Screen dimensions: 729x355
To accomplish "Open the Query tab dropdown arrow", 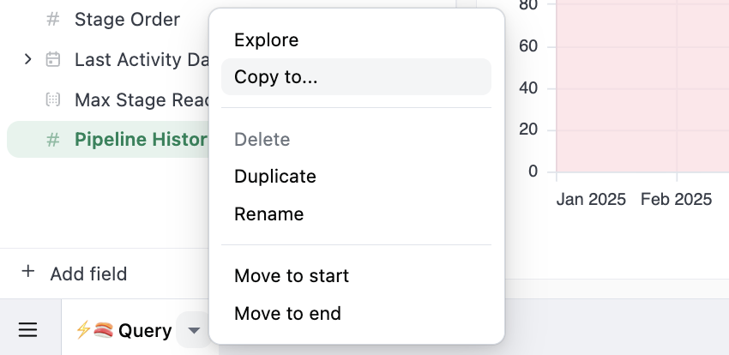I will [x=195, y=330].
